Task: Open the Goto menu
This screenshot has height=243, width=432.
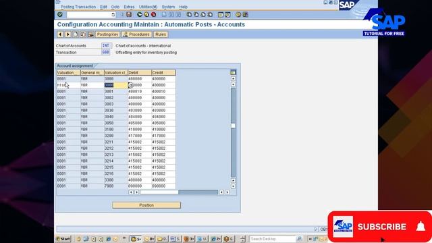Action: (x=115, y=7)
